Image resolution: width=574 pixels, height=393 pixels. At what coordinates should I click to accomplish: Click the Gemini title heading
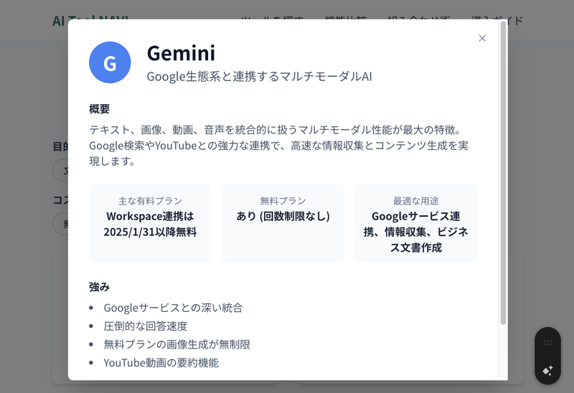click(181, 52)
